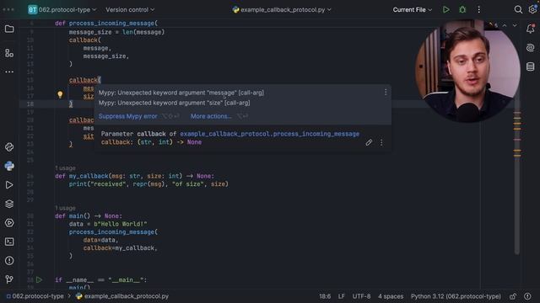The image size is (540, 303).
Task: Click line number 18 in gutter
Action: (30, 104)
